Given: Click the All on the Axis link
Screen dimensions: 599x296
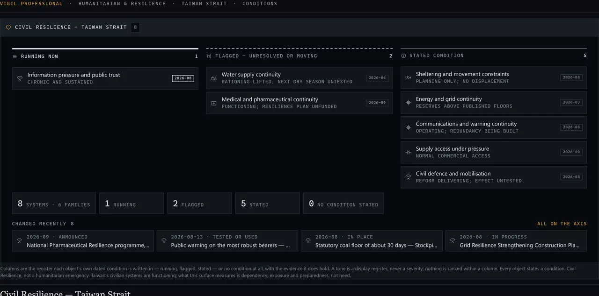Looking at the screenshot, I should pos(562,224).
